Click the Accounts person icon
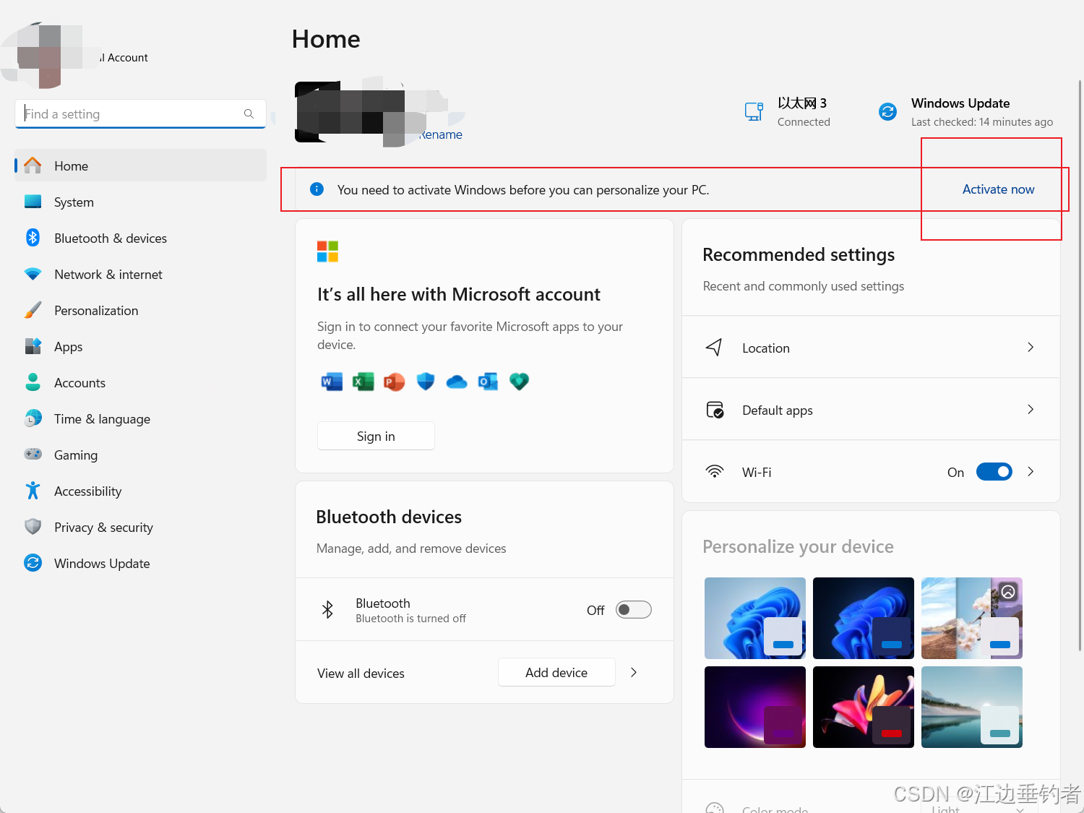 33,382
